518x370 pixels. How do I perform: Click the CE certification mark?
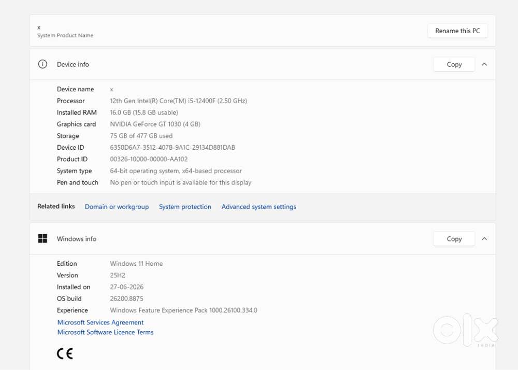(65, 354)
